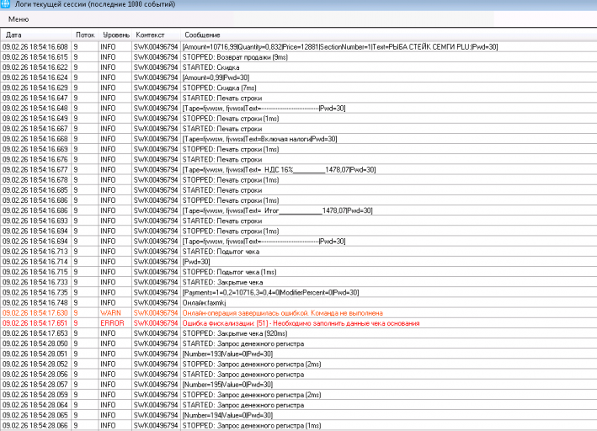Click the date cell 09.02.26 18:54:16.608
The width and height of the screenshot is (597, 431).
click(x=35, y=47)
